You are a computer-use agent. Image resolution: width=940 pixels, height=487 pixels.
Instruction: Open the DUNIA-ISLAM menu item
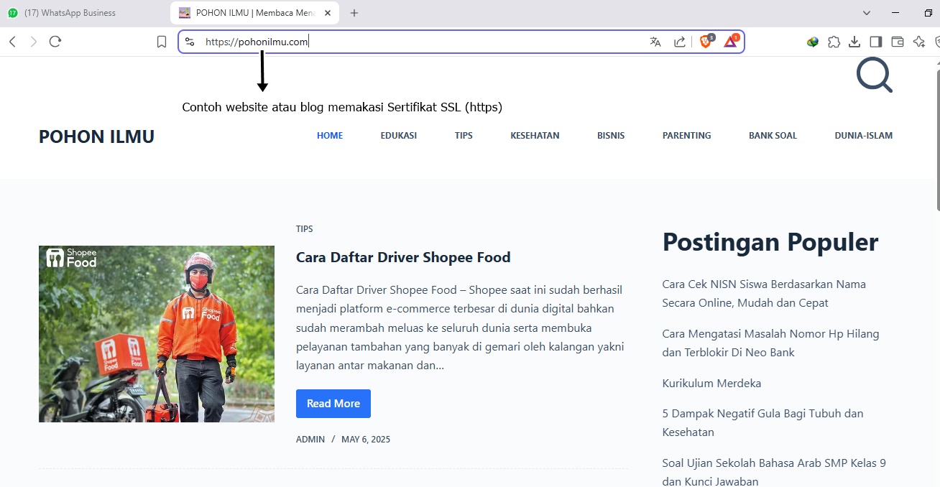click(864, 135)
